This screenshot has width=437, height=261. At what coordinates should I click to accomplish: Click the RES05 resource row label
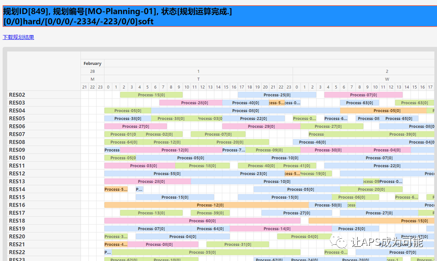point(17,118)
